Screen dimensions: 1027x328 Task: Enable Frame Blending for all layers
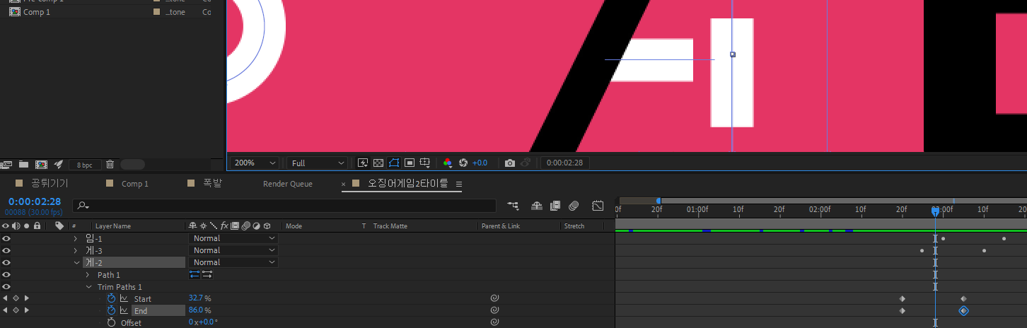pos(555,206)
